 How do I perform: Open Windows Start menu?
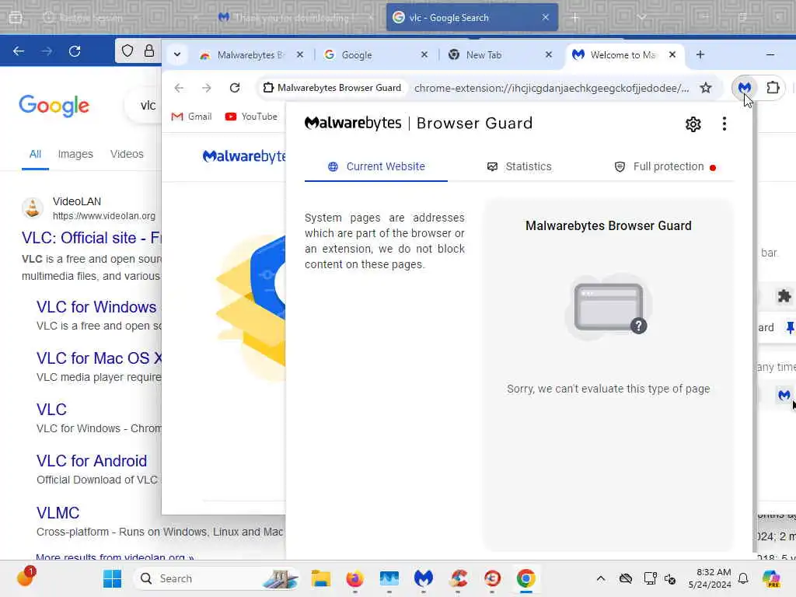pos(112,578)
